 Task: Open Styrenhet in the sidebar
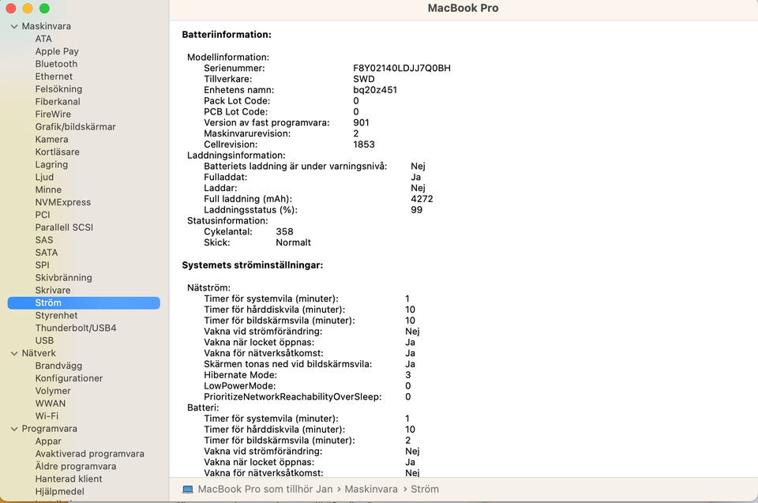click(56, 315)
